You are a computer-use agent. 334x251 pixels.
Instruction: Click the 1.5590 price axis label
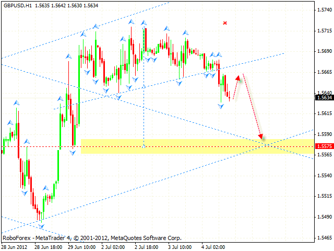tap(325, 134)
